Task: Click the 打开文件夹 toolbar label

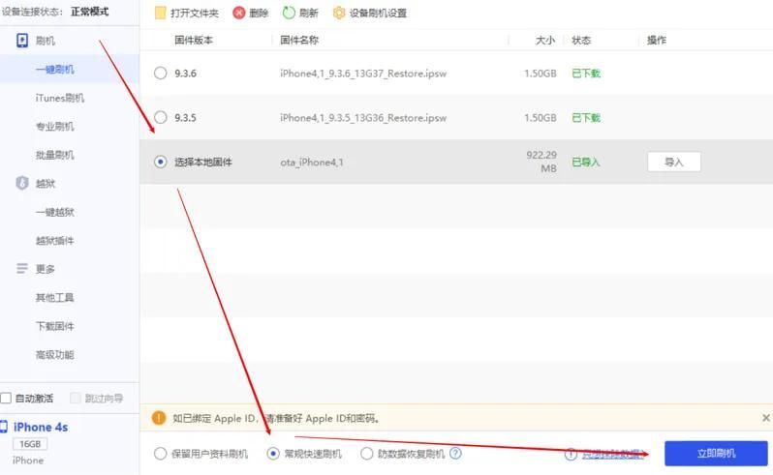Action: pos(195,14)
